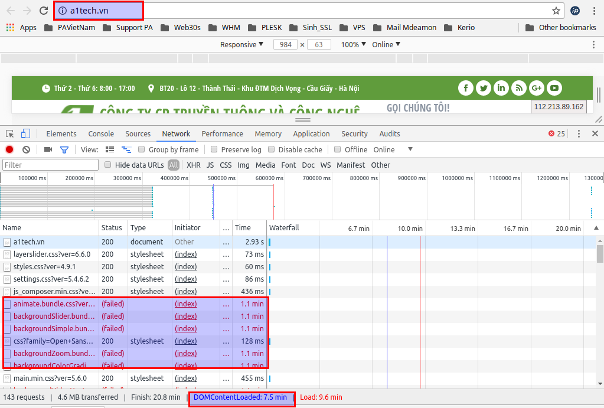The height and width of the screenshot is (408, 604).
Task: Click the red error count badge 25
Action: (x=557, y=133)
